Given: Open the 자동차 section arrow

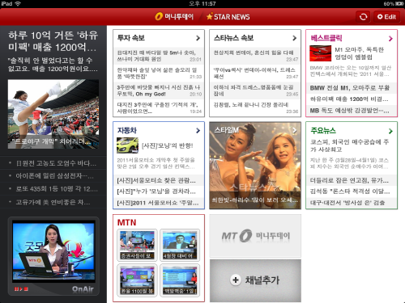Looking at the screenshot, I should (198, 131).
